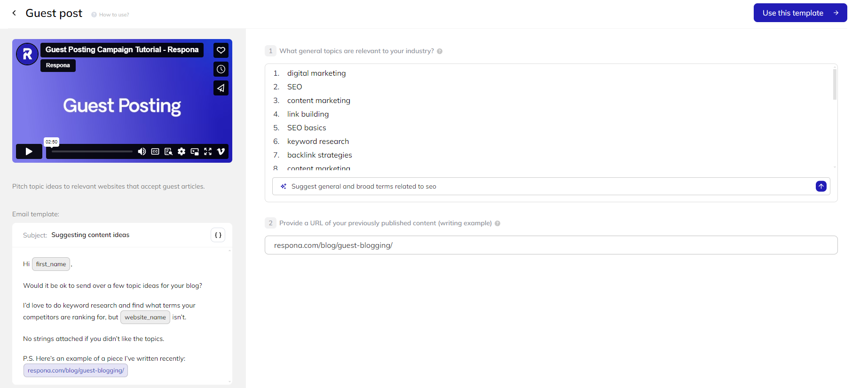Open the watch-later clock icon on the video
The height and width of the screenshot is (388, 852).
coord(221,69)
